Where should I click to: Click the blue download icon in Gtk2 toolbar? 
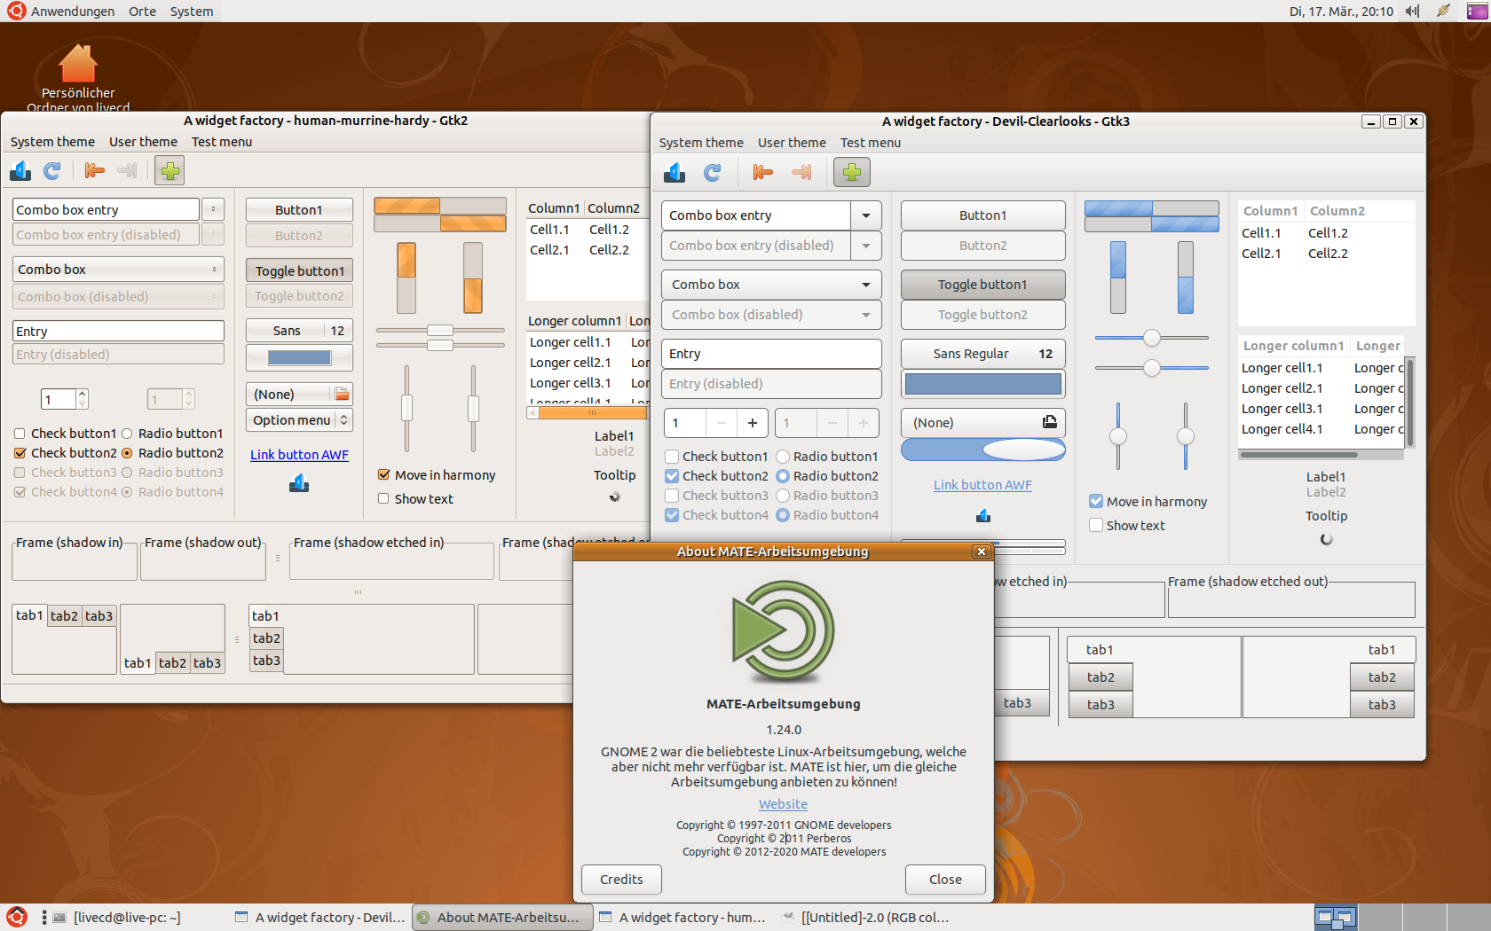click(x=20, y=170)
